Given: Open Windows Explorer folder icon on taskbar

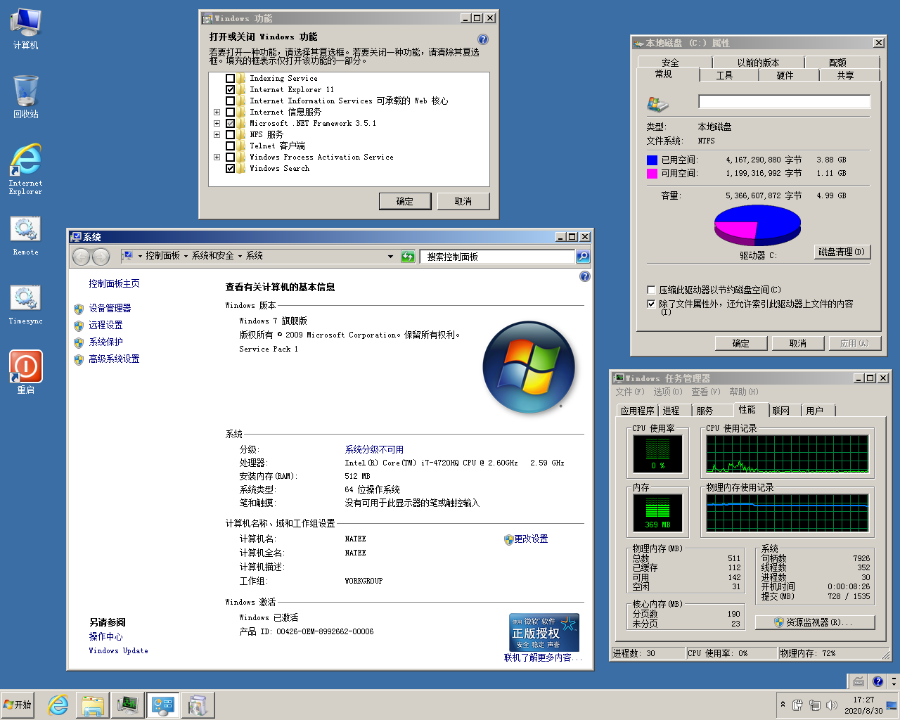Looking at the screenshot, I should pyautogui.click(x=93, y=705).
